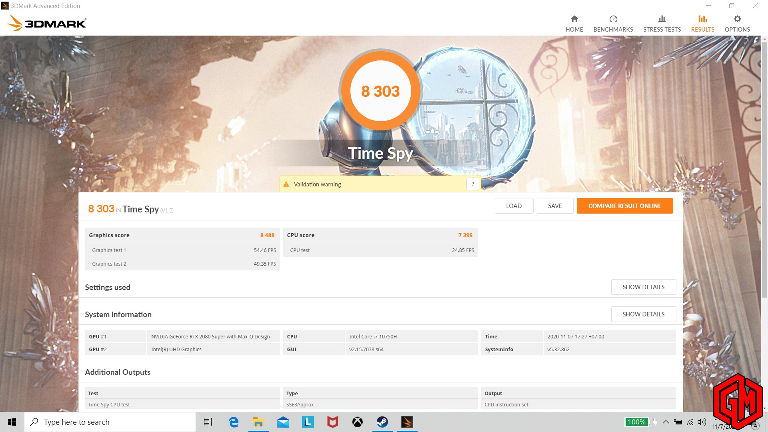The image size is (768, 432).
Task: Click the Time Spy CPU test row
Action: [x=182, y=404]
